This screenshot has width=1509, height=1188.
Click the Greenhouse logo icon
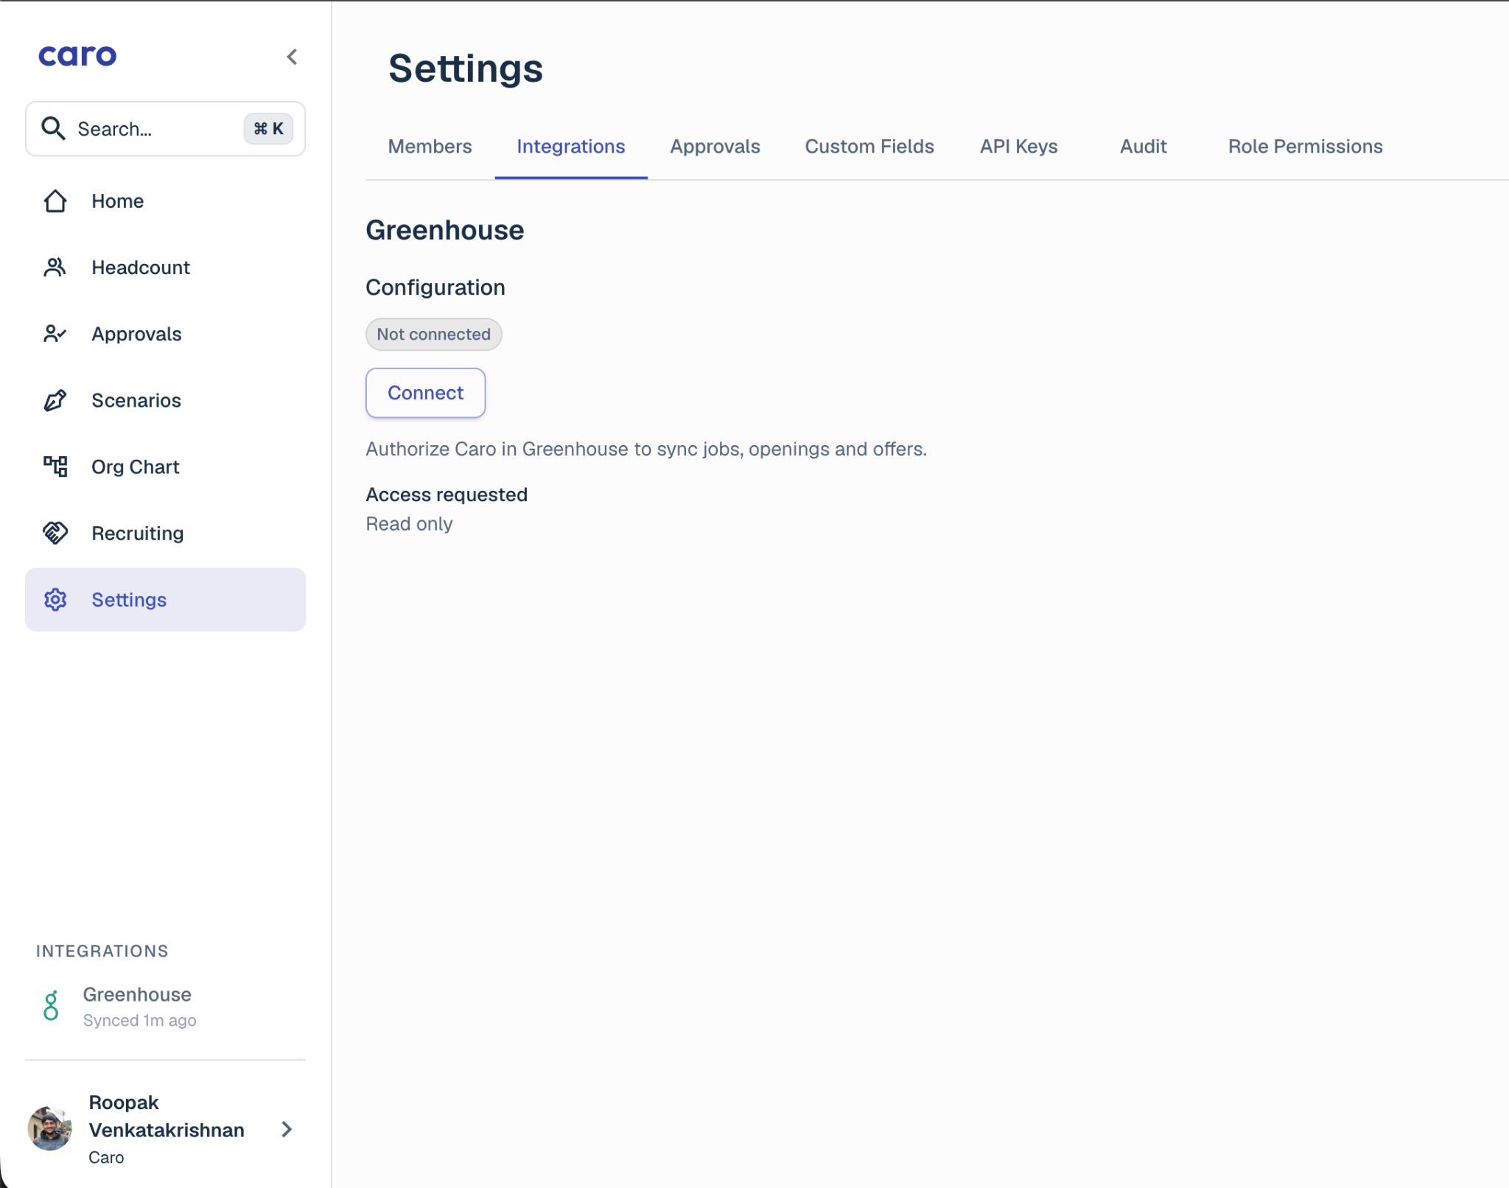[51, 1006]
